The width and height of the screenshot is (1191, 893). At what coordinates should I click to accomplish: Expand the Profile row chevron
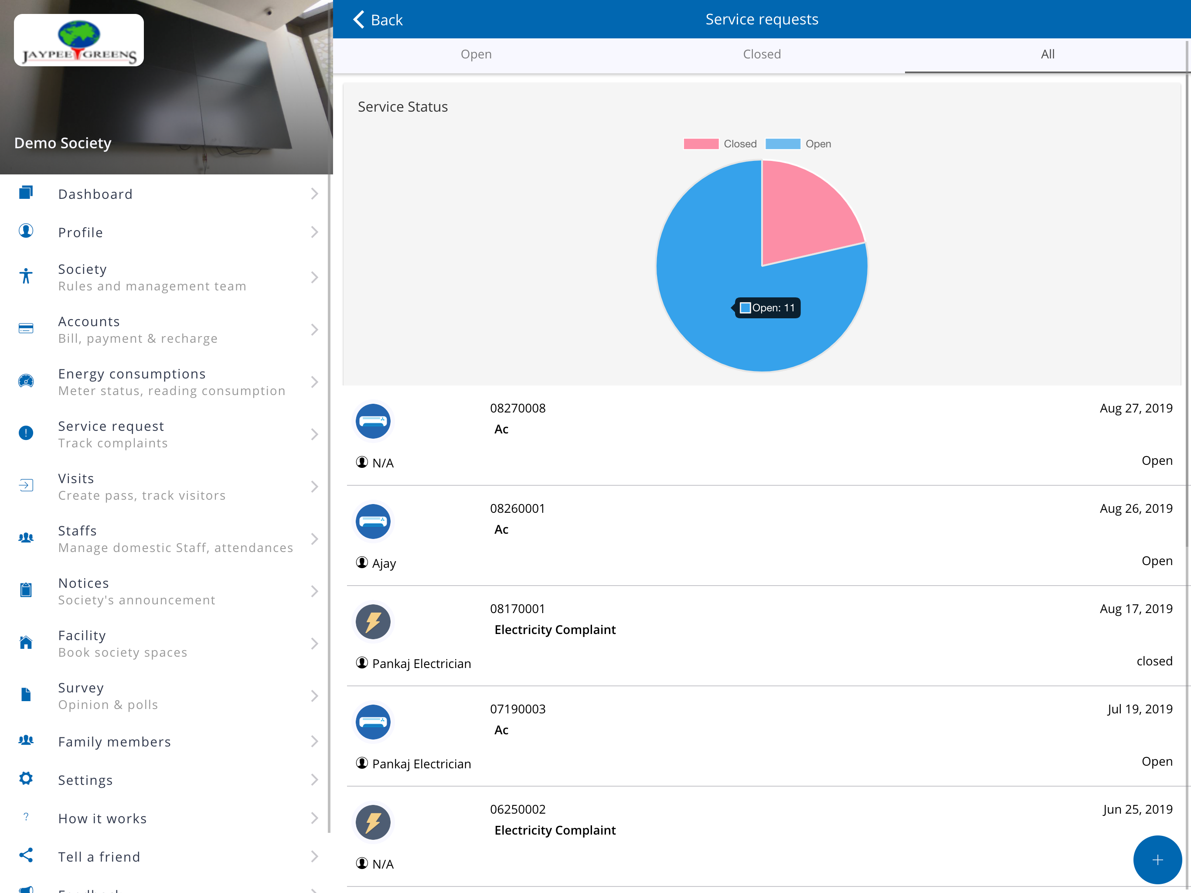pos(314,232)
